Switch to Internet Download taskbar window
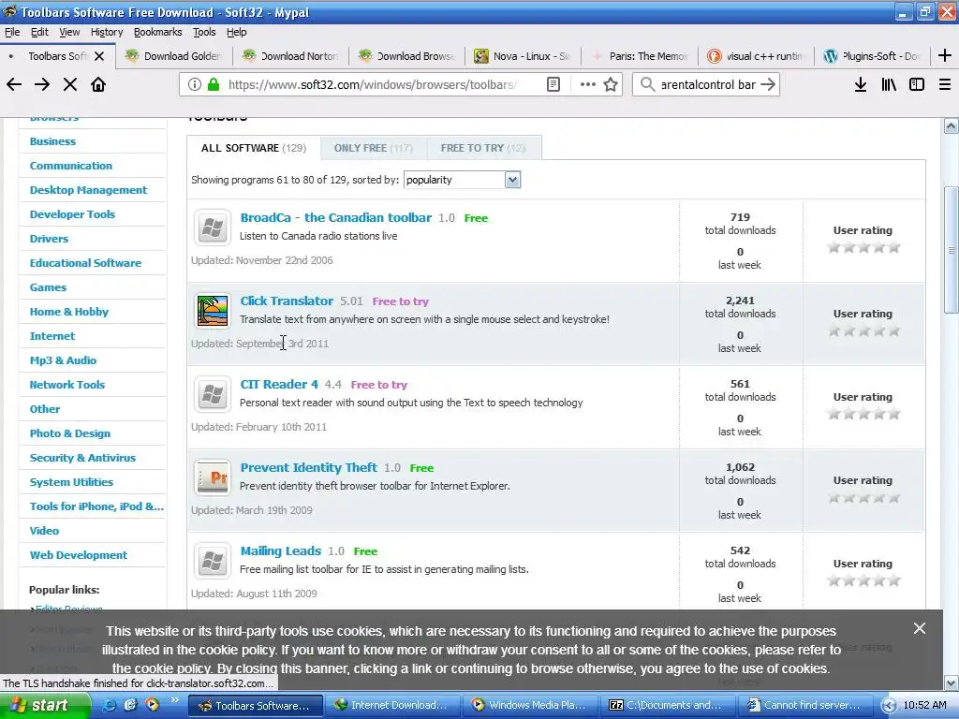The image size is (959, 719). (391, 705)
